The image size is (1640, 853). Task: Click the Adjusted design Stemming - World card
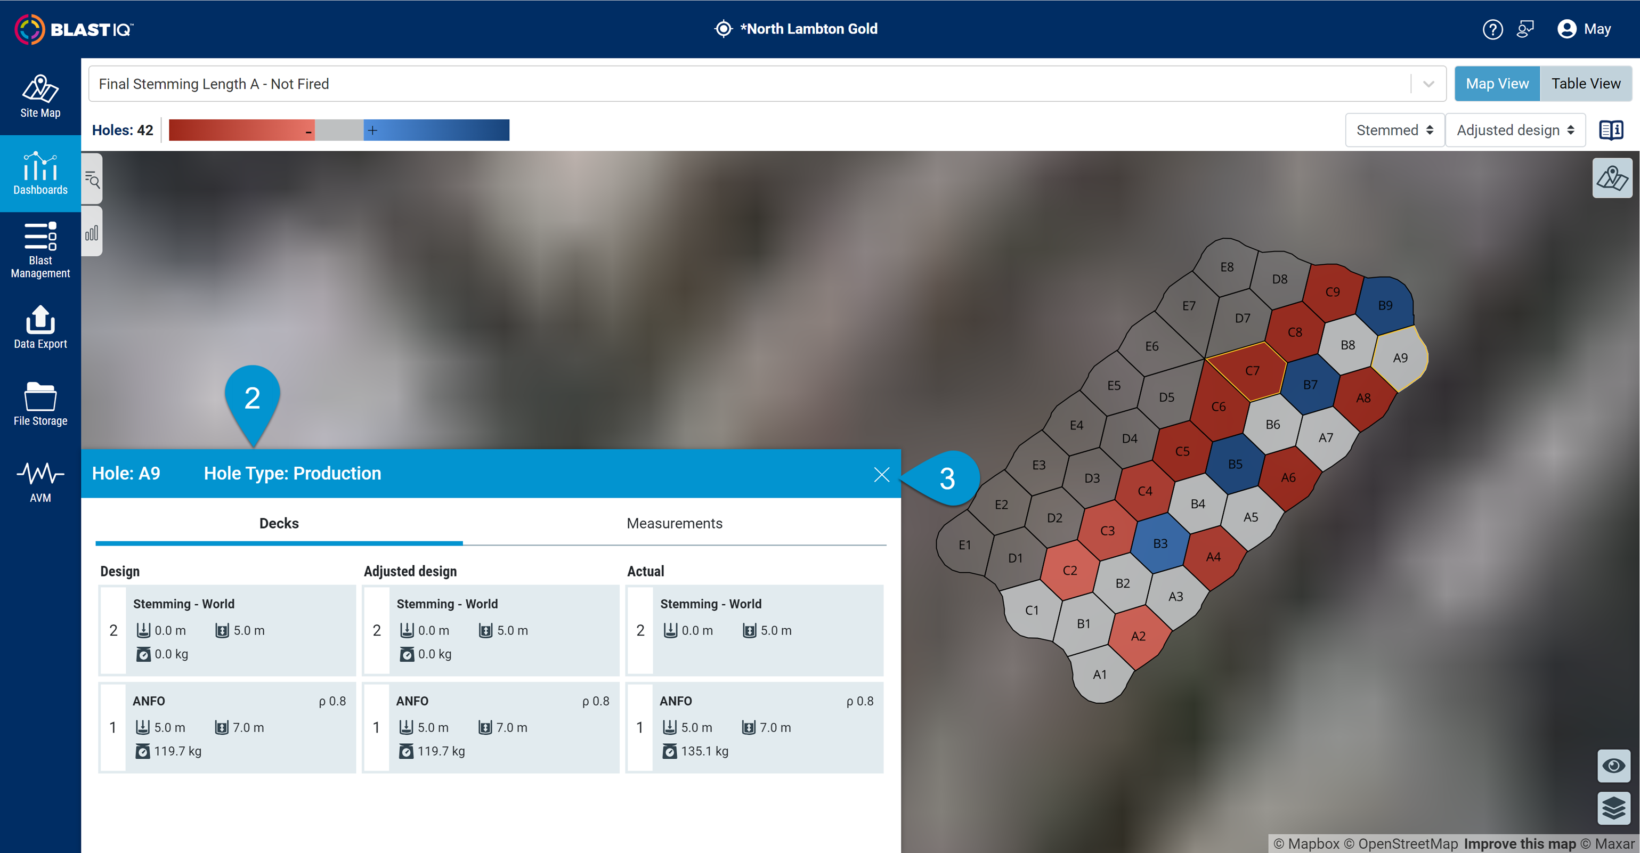tap(491, 630)
